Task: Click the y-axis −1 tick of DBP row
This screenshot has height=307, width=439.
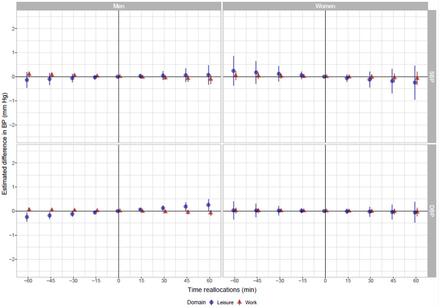Action: [x=12, y=235]
